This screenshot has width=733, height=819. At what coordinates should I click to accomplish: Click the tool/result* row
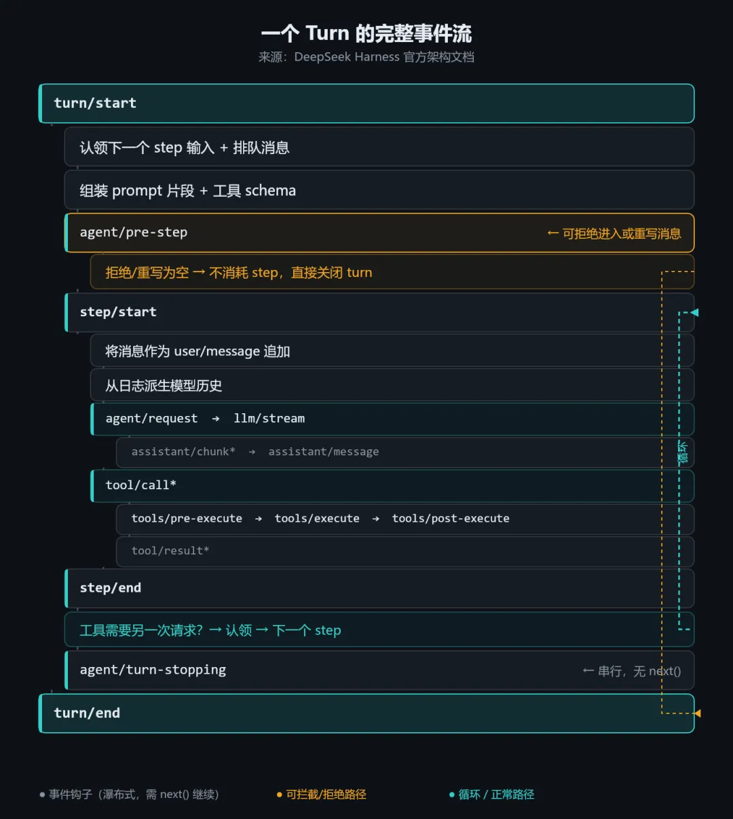[x=405, y=551]
